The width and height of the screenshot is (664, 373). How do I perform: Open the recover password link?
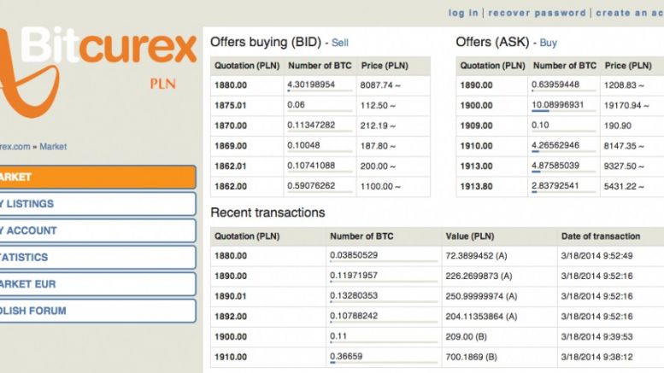coord(537,13)
